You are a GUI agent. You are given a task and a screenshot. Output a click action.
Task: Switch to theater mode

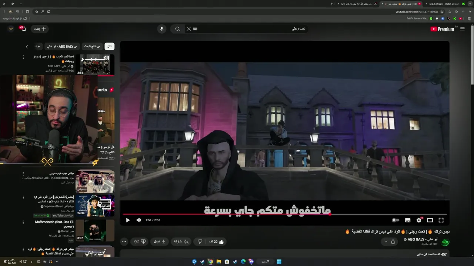(430, 220)
